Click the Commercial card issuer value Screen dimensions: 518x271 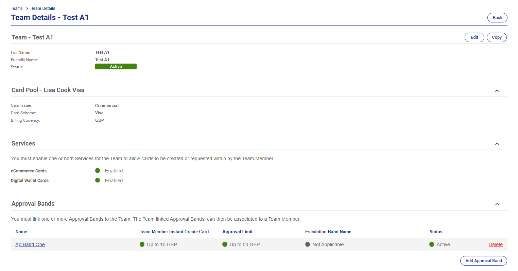coord(107,106)
